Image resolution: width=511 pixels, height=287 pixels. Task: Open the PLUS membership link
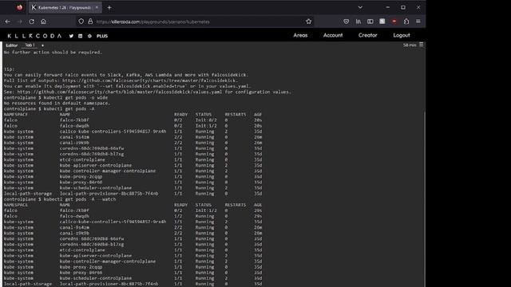[102, 36]
